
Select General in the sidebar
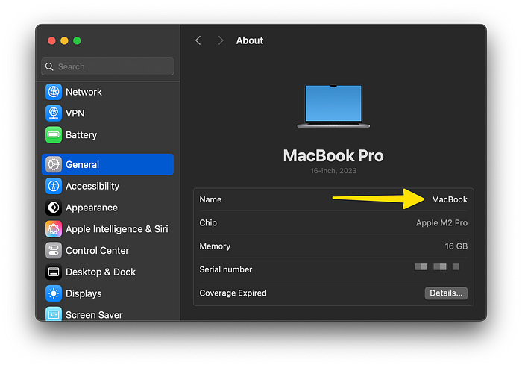tap(107, 164)
